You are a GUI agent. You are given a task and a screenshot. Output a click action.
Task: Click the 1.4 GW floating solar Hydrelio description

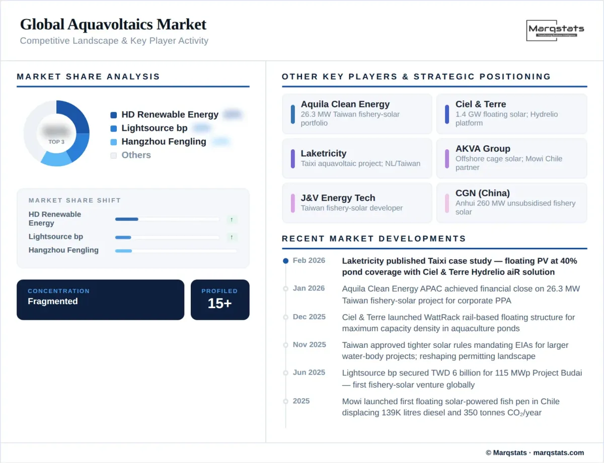point(507,119)
